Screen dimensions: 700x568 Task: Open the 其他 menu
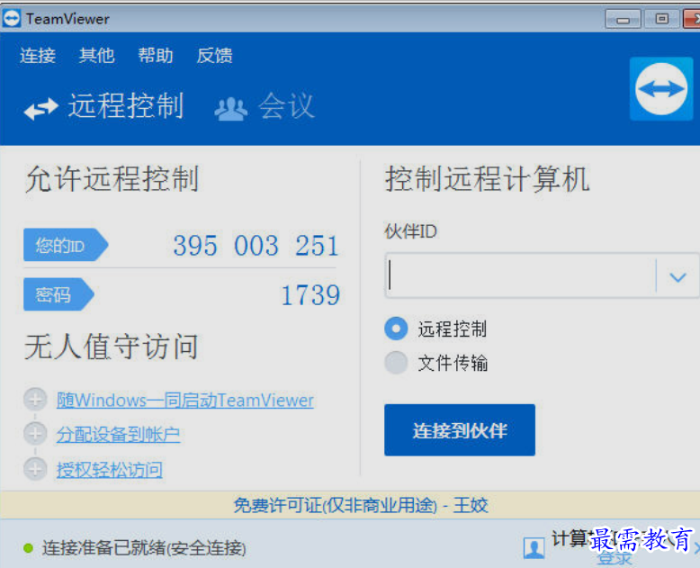tap(96, 56)
